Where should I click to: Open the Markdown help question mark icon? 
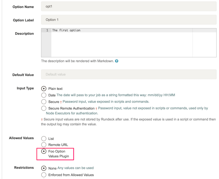click(117, 61)
